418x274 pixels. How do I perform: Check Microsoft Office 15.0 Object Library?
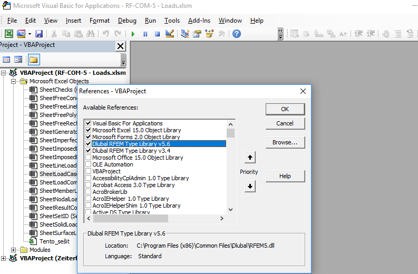coord(88,158)
